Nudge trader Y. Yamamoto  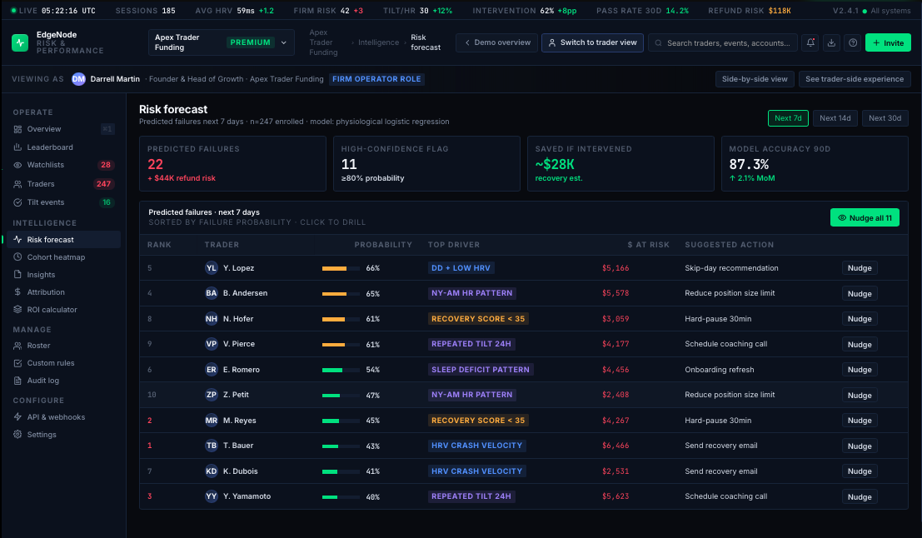(860, 497)
